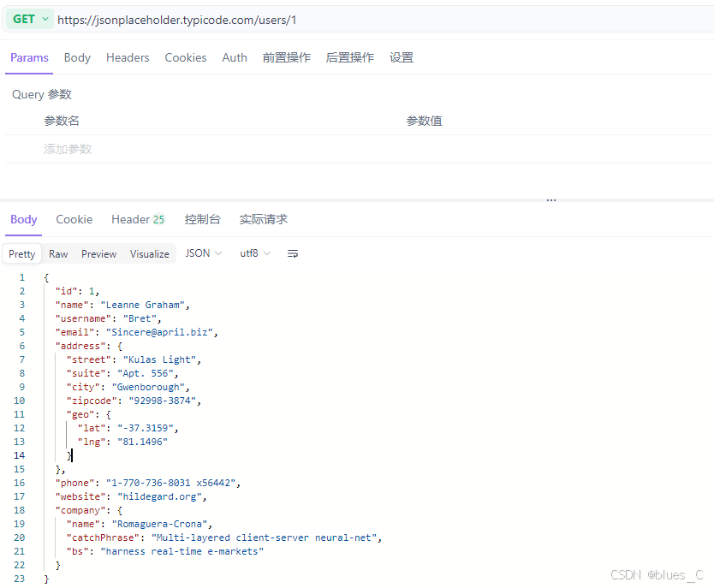Click the "Gwenborough" city value
Image resolution: width=714 pixels, height=588 pixels.
[148, 387]
